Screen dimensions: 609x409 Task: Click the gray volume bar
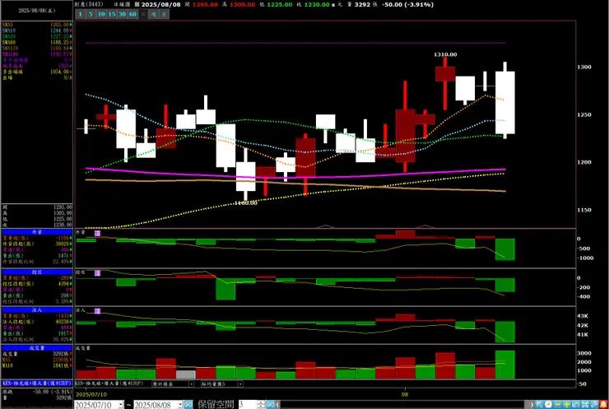186,374
